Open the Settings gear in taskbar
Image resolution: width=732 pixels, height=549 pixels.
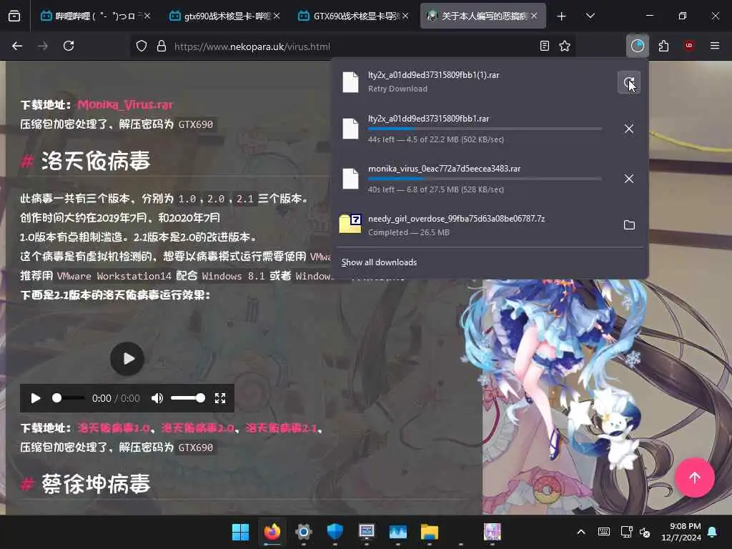tap(303, 532)
